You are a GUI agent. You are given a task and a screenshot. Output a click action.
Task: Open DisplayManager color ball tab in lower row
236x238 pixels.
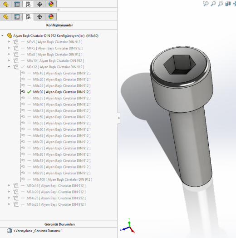[51, 16]
